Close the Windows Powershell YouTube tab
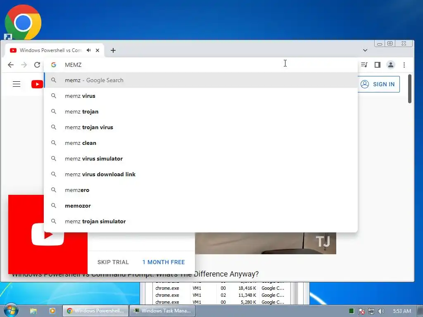Screen dimensions: 423x317 tap(97, 50)
